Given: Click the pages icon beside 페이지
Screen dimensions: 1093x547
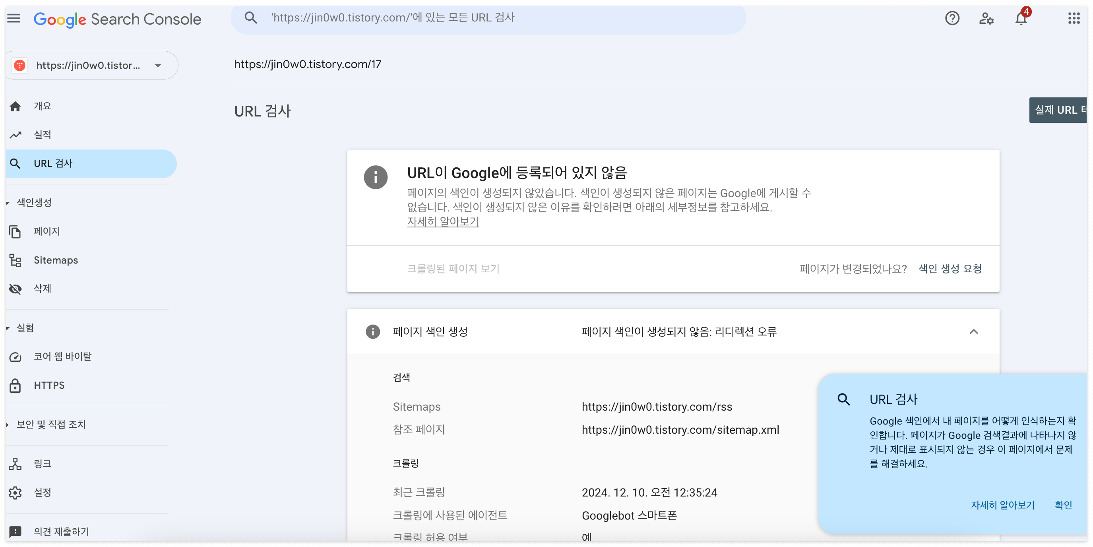Looking at the screenshot, I should pyautogui.click(x=15, y=231).
